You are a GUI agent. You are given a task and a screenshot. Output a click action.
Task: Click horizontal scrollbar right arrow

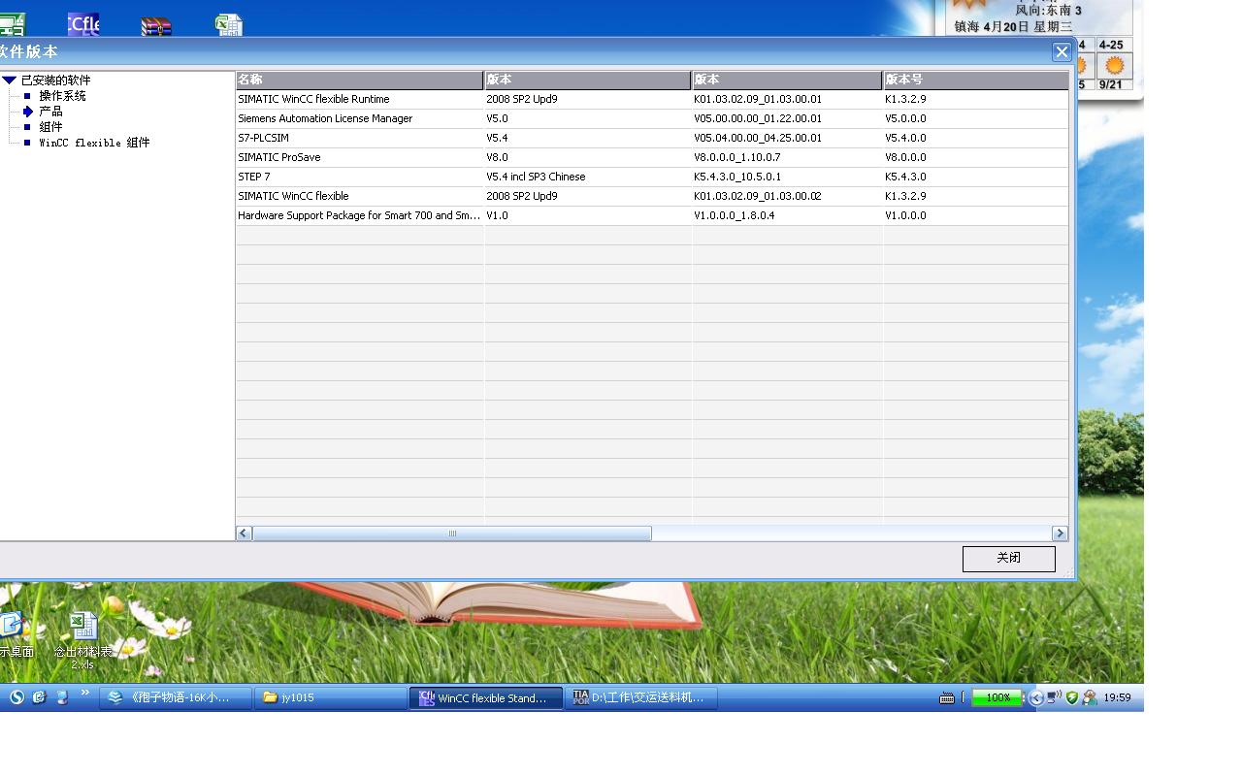1060,533
